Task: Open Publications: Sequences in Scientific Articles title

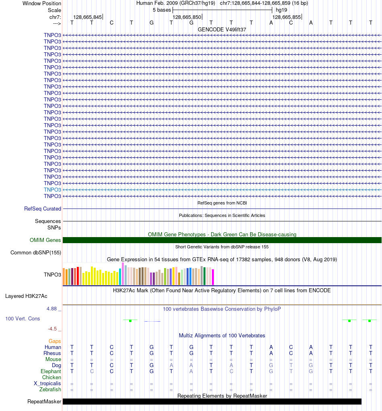Action: [222, 215]
